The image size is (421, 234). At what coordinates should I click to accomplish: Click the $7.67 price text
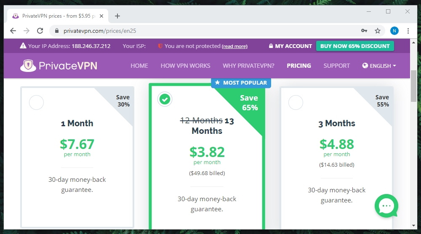click(x=77, y=144)
